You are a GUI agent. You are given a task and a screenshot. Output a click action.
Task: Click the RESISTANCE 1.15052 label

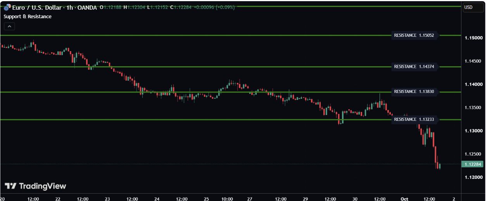414,35
